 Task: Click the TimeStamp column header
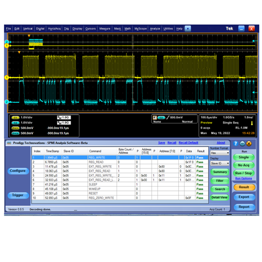pos(53,151)
